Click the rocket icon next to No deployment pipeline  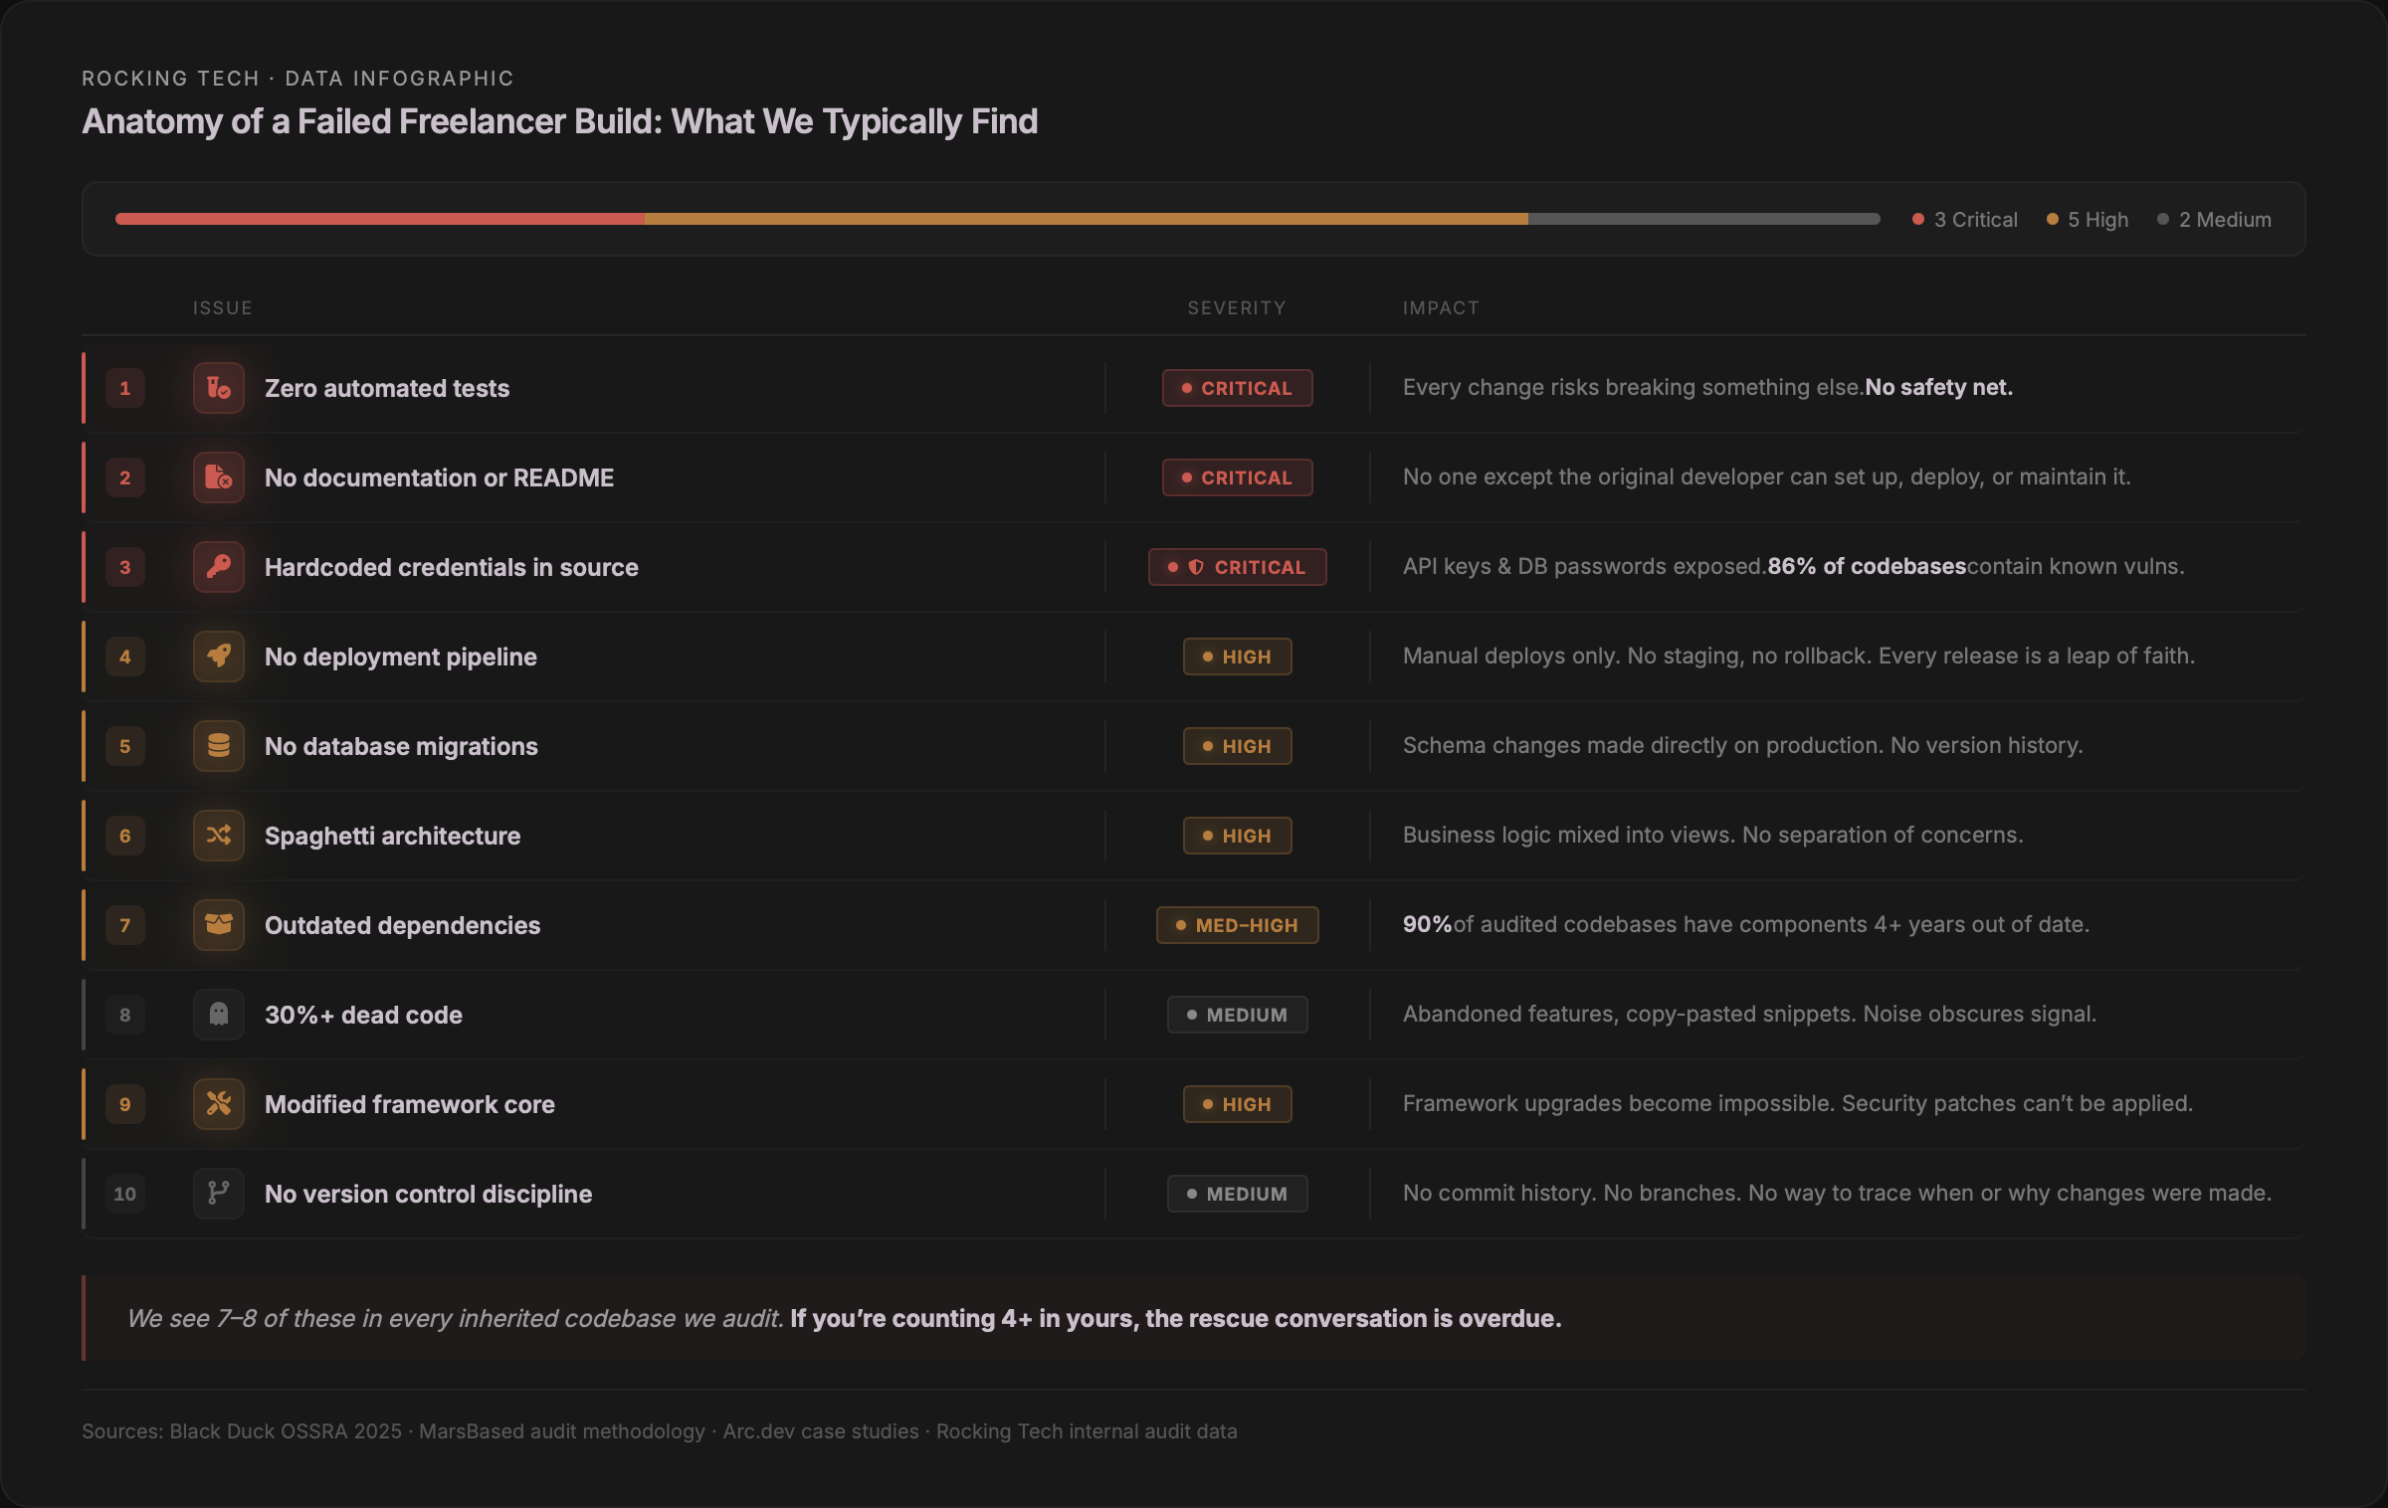point(218,657)
